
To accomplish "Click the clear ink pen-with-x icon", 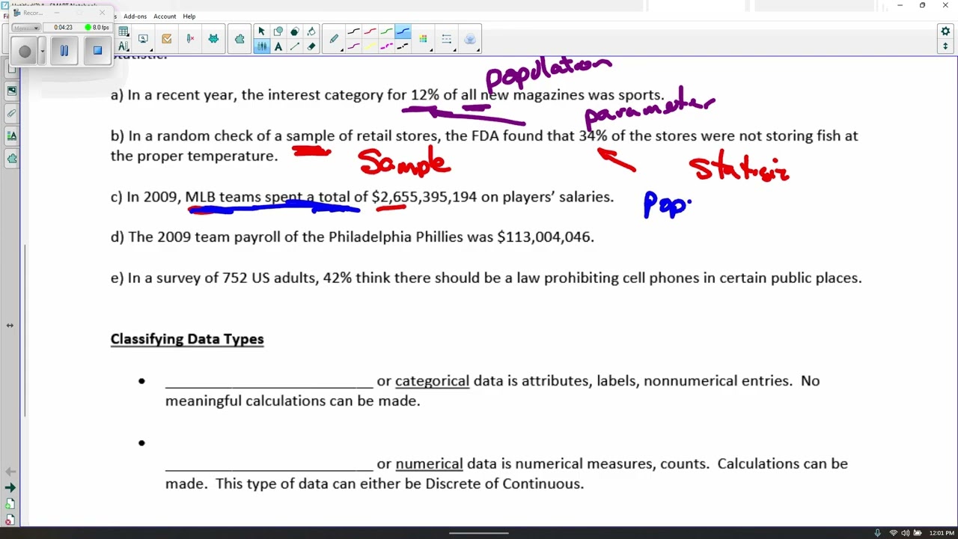I will click(x=190, y=39).
